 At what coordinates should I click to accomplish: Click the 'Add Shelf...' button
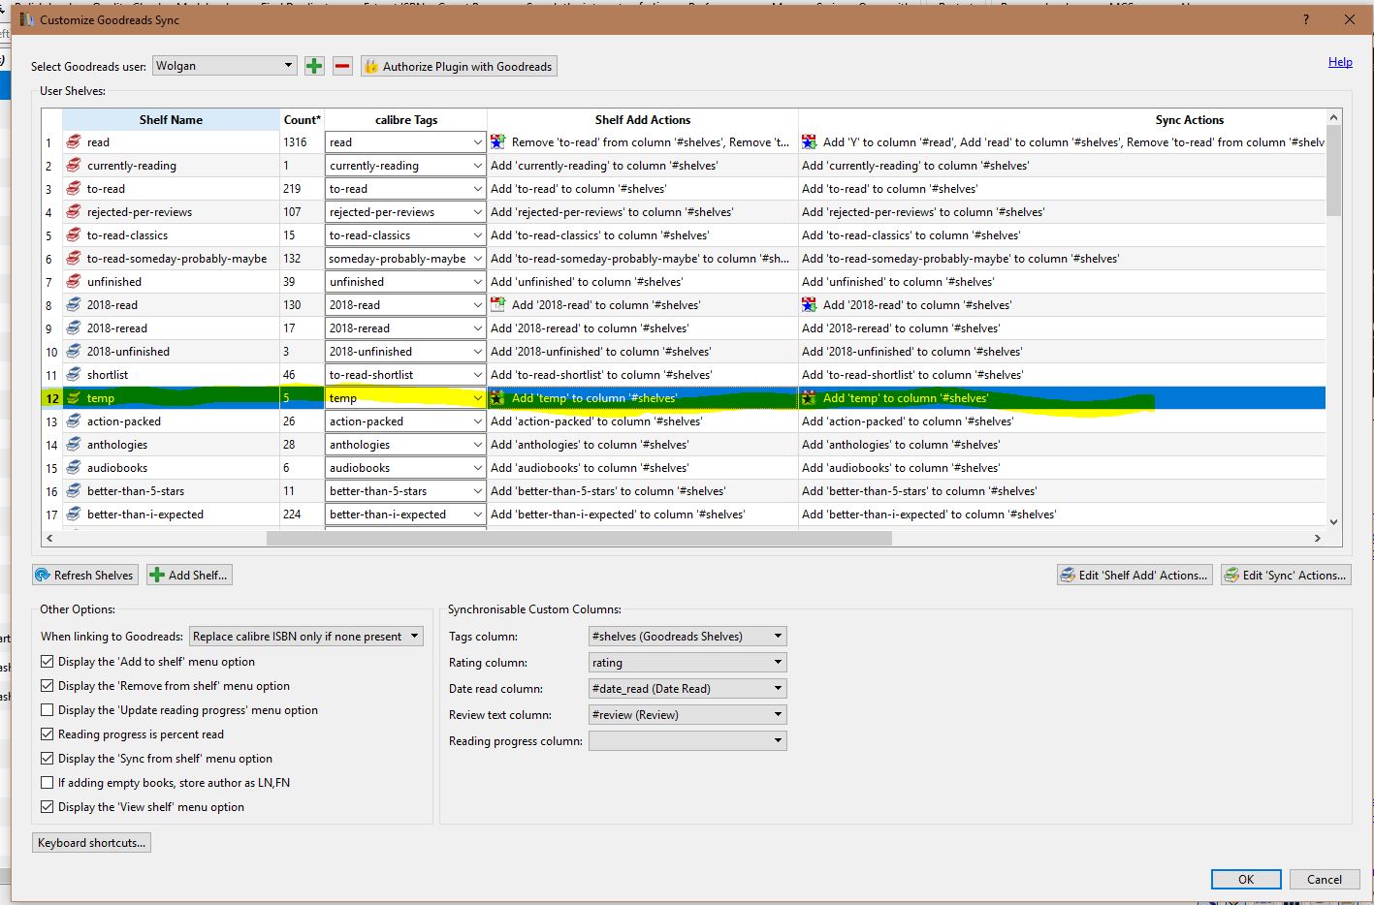[189, 576]
